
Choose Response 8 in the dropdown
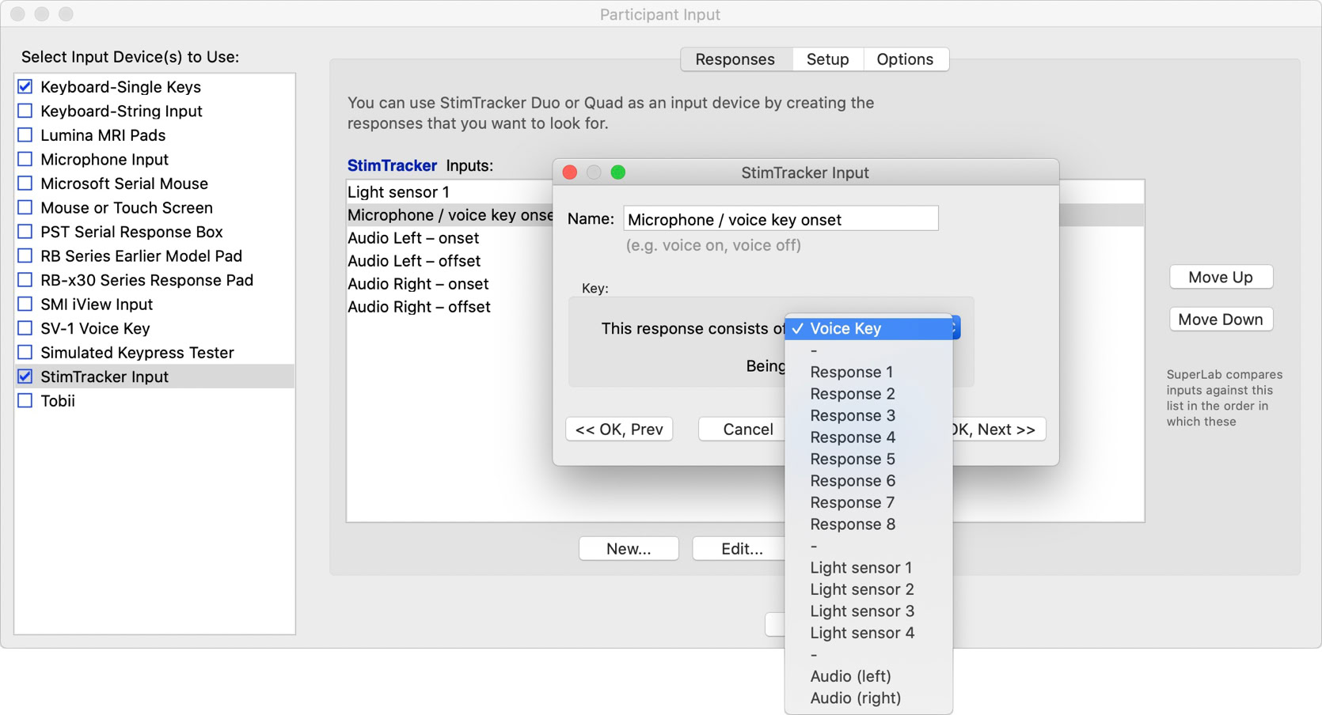point(852,524)
